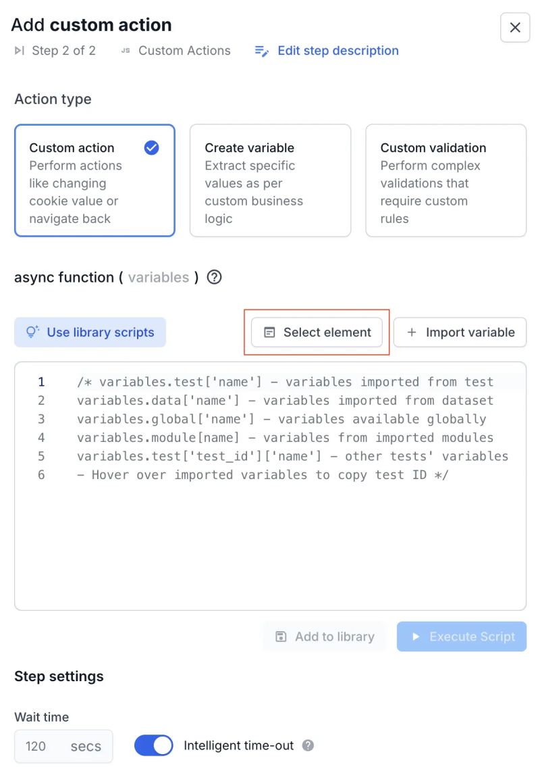Image resolution: width=540 pixels, height=767 pixels.
Task: Click line 1 in the script editor
Action: click(x=270, y=382)
